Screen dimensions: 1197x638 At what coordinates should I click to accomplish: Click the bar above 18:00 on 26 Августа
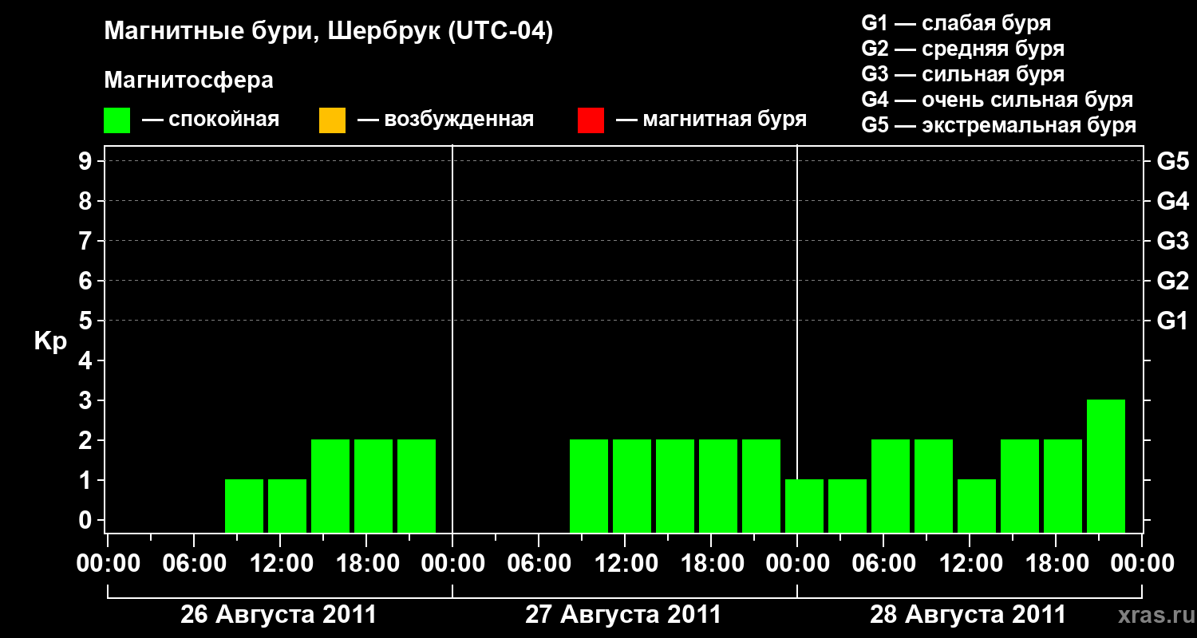click(x=373, y=486)
